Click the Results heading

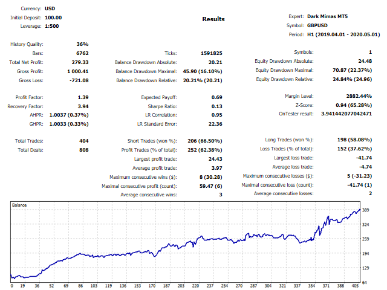(x=213, y=19)
